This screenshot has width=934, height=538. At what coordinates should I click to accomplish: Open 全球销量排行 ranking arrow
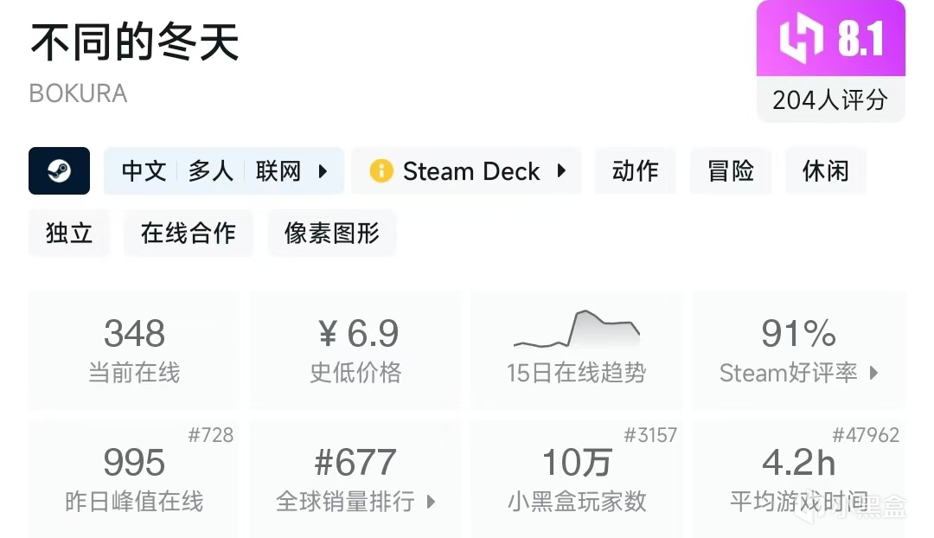[x=431, y=502]
